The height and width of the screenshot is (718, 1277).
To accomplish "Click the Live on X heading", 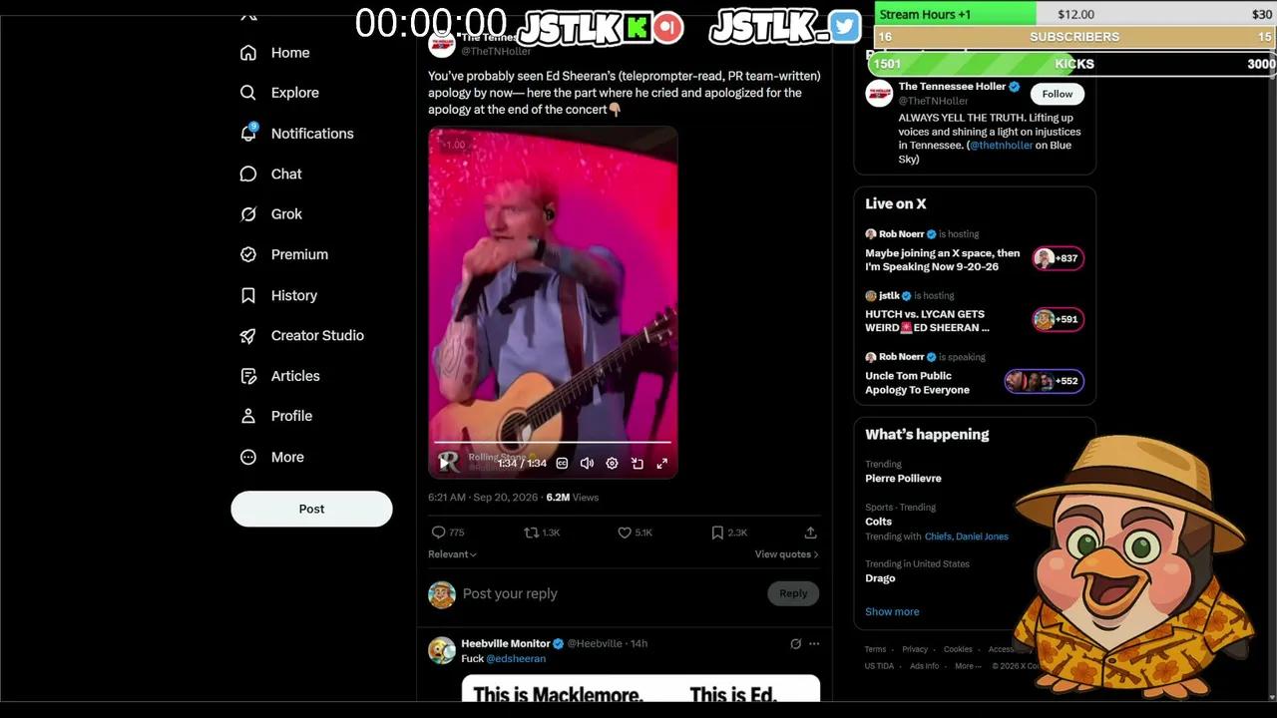I will tap(896, 203).
